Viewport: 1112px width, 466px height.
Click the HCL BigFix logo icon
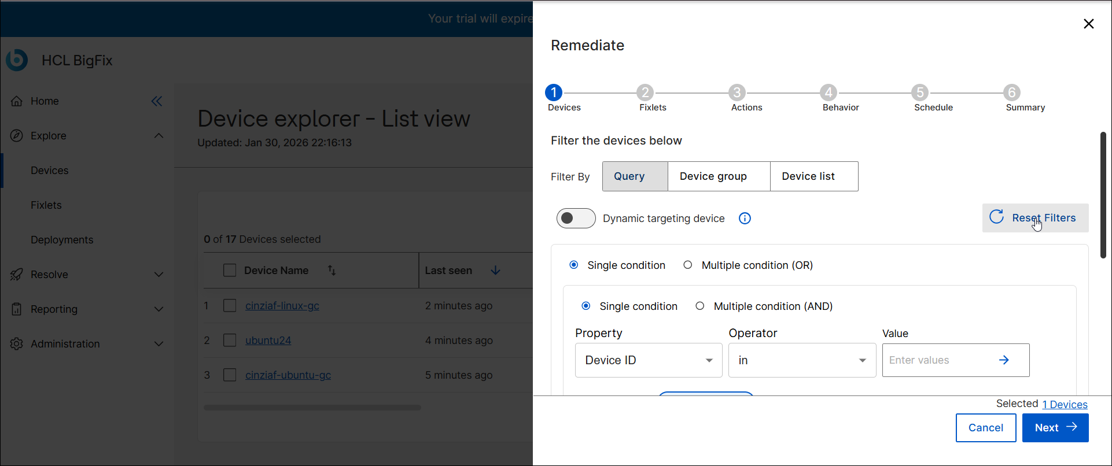coord(17,60)
